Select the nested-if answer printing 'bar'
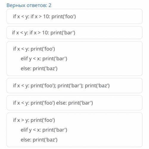Screen dimensions: 149x149 [74, 33]
